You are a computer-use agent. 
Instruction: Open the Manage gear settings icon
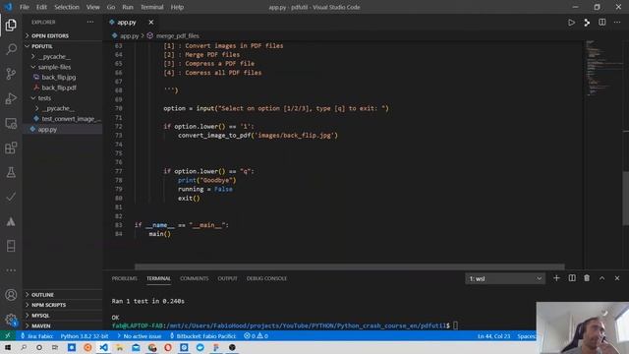[x=11, y=320]
